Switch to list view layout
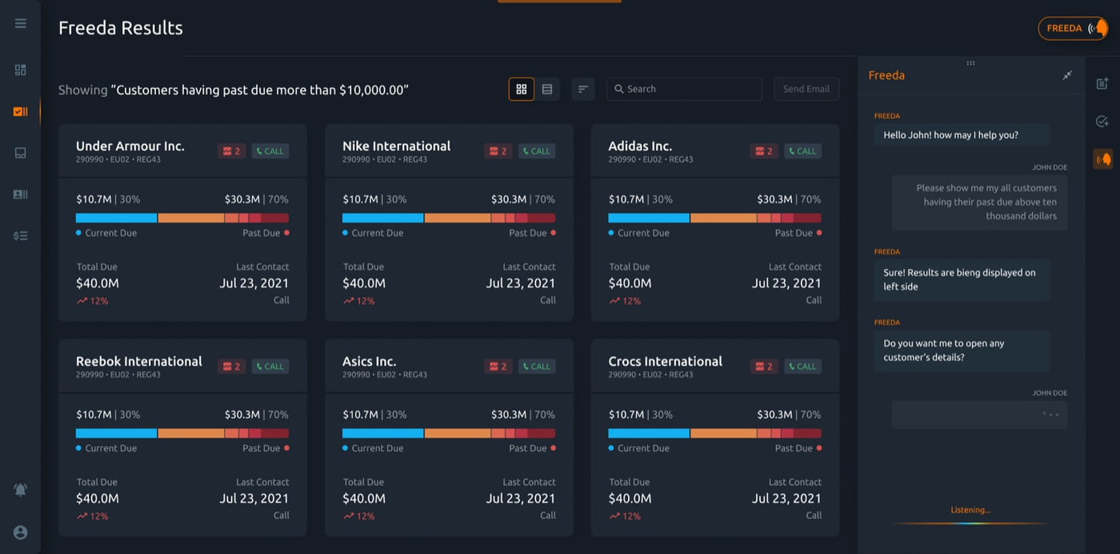The image size is (1120, 554). click(547, 89)
